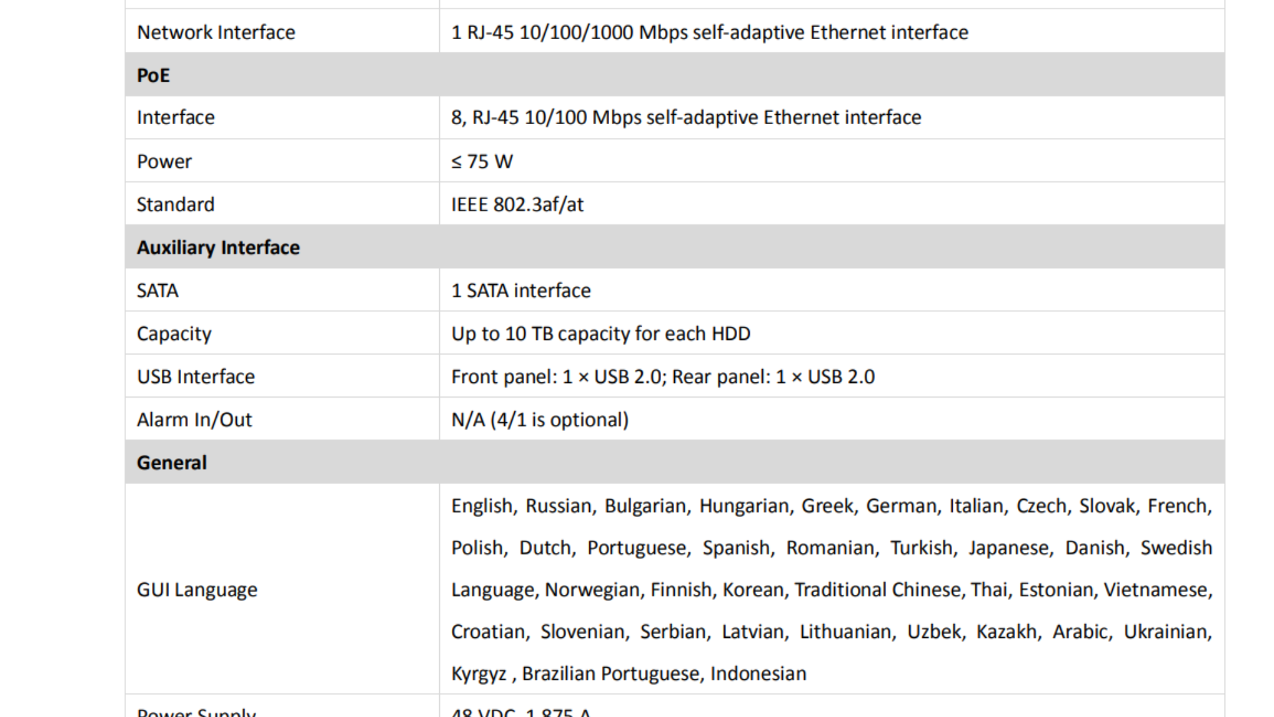Click the Alarm In/Out label
Screen dimensions: 1274x717
(194, 420)
